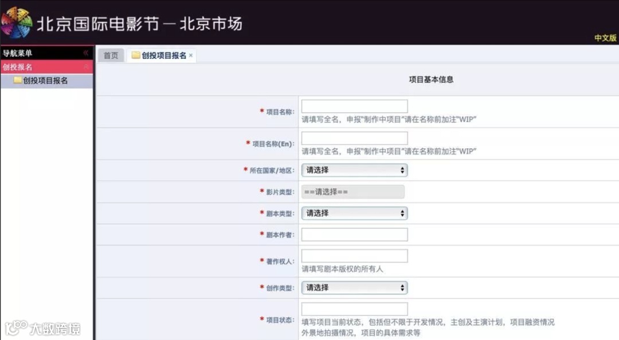Close the 创投项目报名 tab
The height and width of the screenshot is (340, 619).
191,56
